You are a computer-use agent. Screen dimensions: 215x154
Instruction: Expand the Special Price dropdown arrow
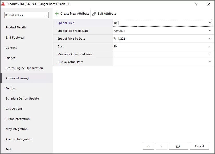pyautogui.click(x=210, y=23)
